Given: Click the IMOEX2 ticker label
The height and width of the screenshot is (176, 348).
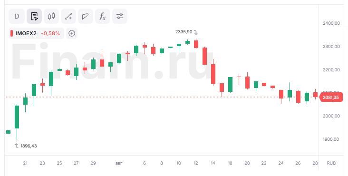Looking at the screenshot, I should (x=26, y=33).
